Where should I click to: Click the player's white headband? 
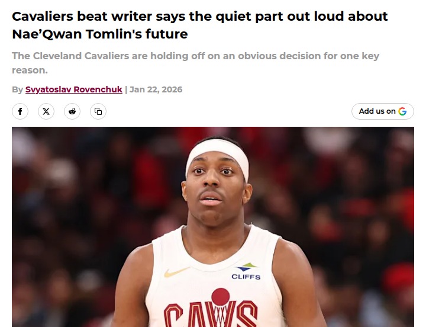coord(217,158)
